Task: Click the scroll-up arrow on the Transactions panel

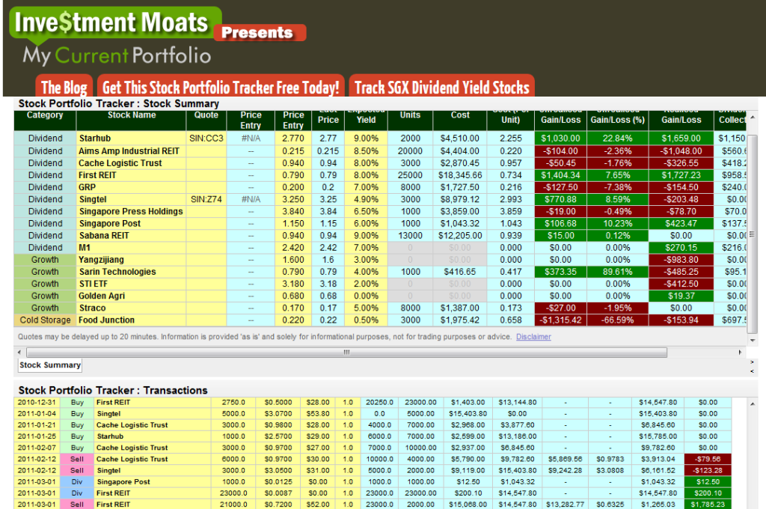Action: coord(753,403)
